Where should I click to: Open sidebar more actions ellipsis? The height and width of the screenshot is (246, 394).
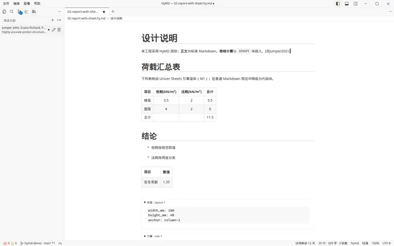click(59, 11)
